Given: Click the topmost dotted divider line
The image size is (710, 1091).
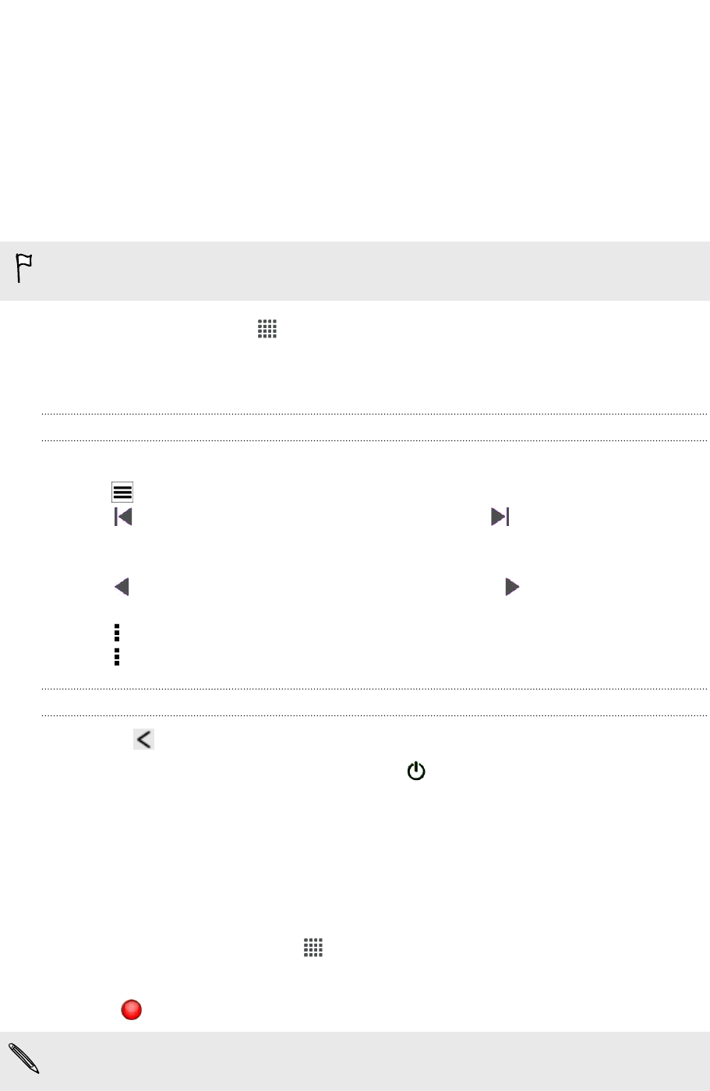Looking at the screenshot, I should click(x=374, y=414).
